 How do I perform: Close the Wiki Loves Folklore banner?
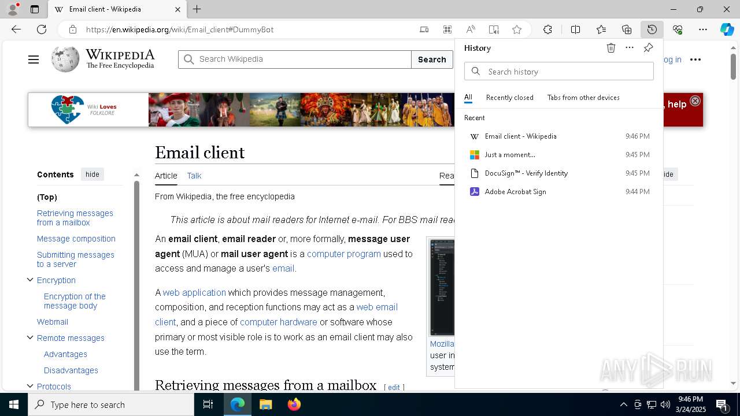coord(695,101)
